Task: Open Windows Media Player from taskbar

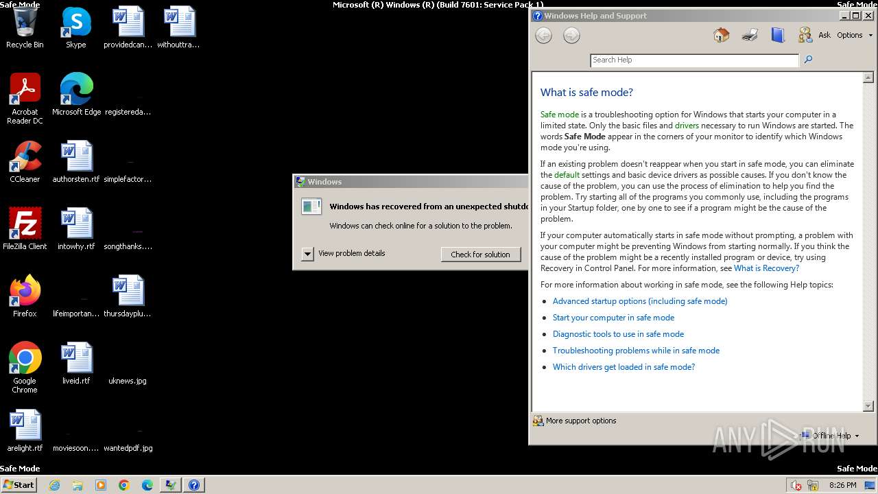Action: pyautogui.click(x=101, y=485)
